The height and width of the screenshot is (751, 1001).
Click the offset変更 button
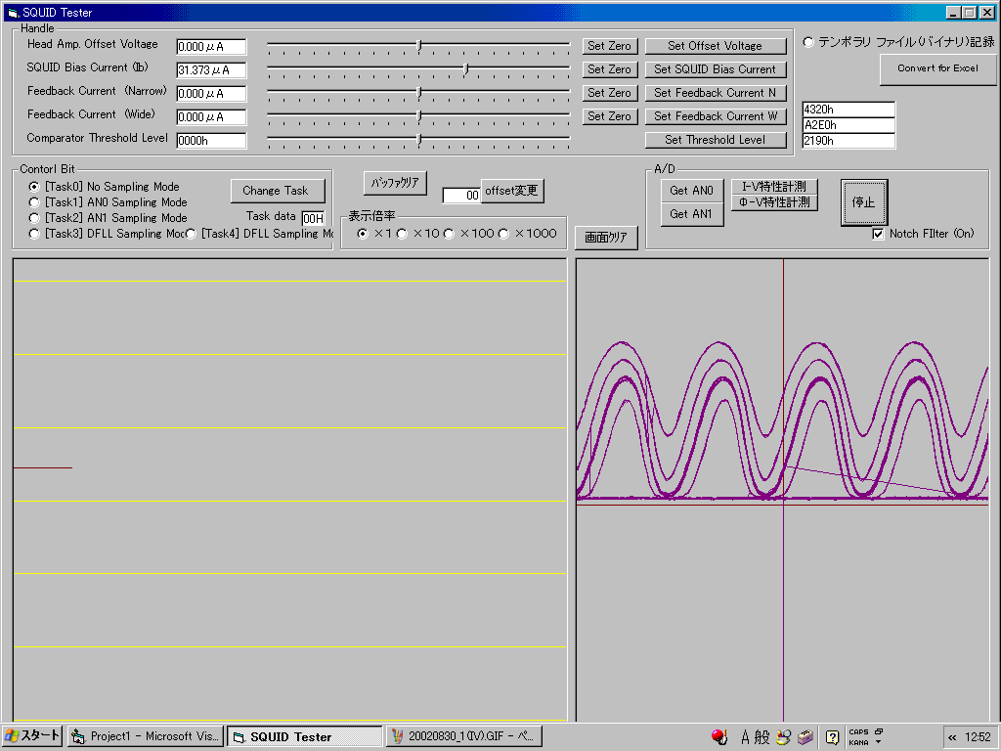(x=512, y=191)
